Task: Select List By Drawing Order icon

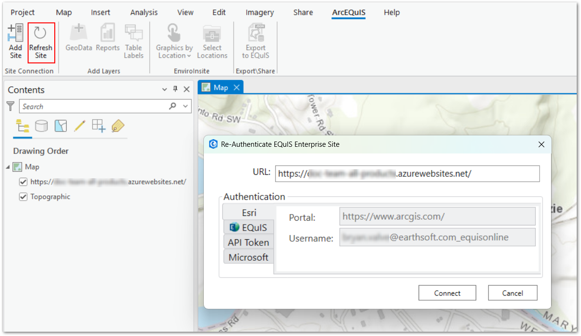Action: (22, 126)
